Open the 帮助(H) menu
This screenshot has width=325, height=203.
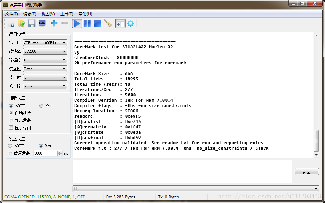[x=85, y=14]
